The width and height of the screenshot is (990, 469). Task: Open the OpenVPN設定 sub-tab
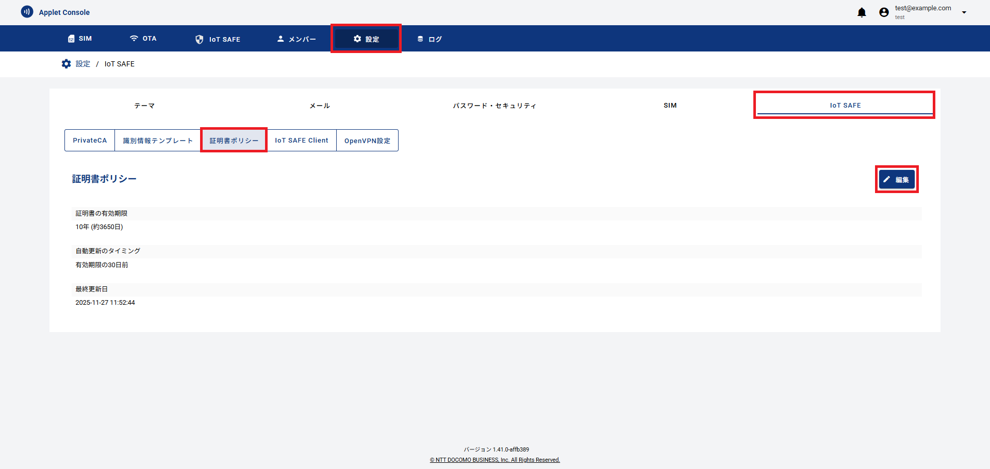[367, 140]
